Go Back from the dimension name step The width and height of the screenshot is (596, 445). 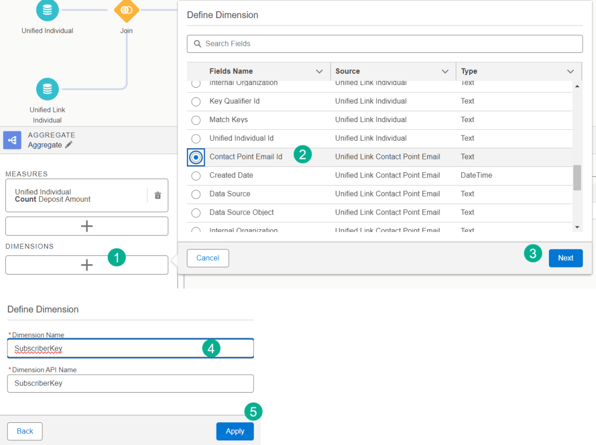tap(24, 431)
